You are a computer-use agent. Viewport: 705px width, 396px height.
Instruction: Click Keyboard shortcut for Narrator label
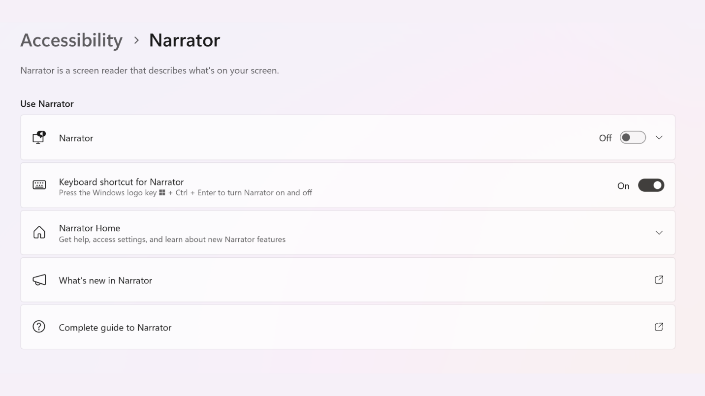121,182
